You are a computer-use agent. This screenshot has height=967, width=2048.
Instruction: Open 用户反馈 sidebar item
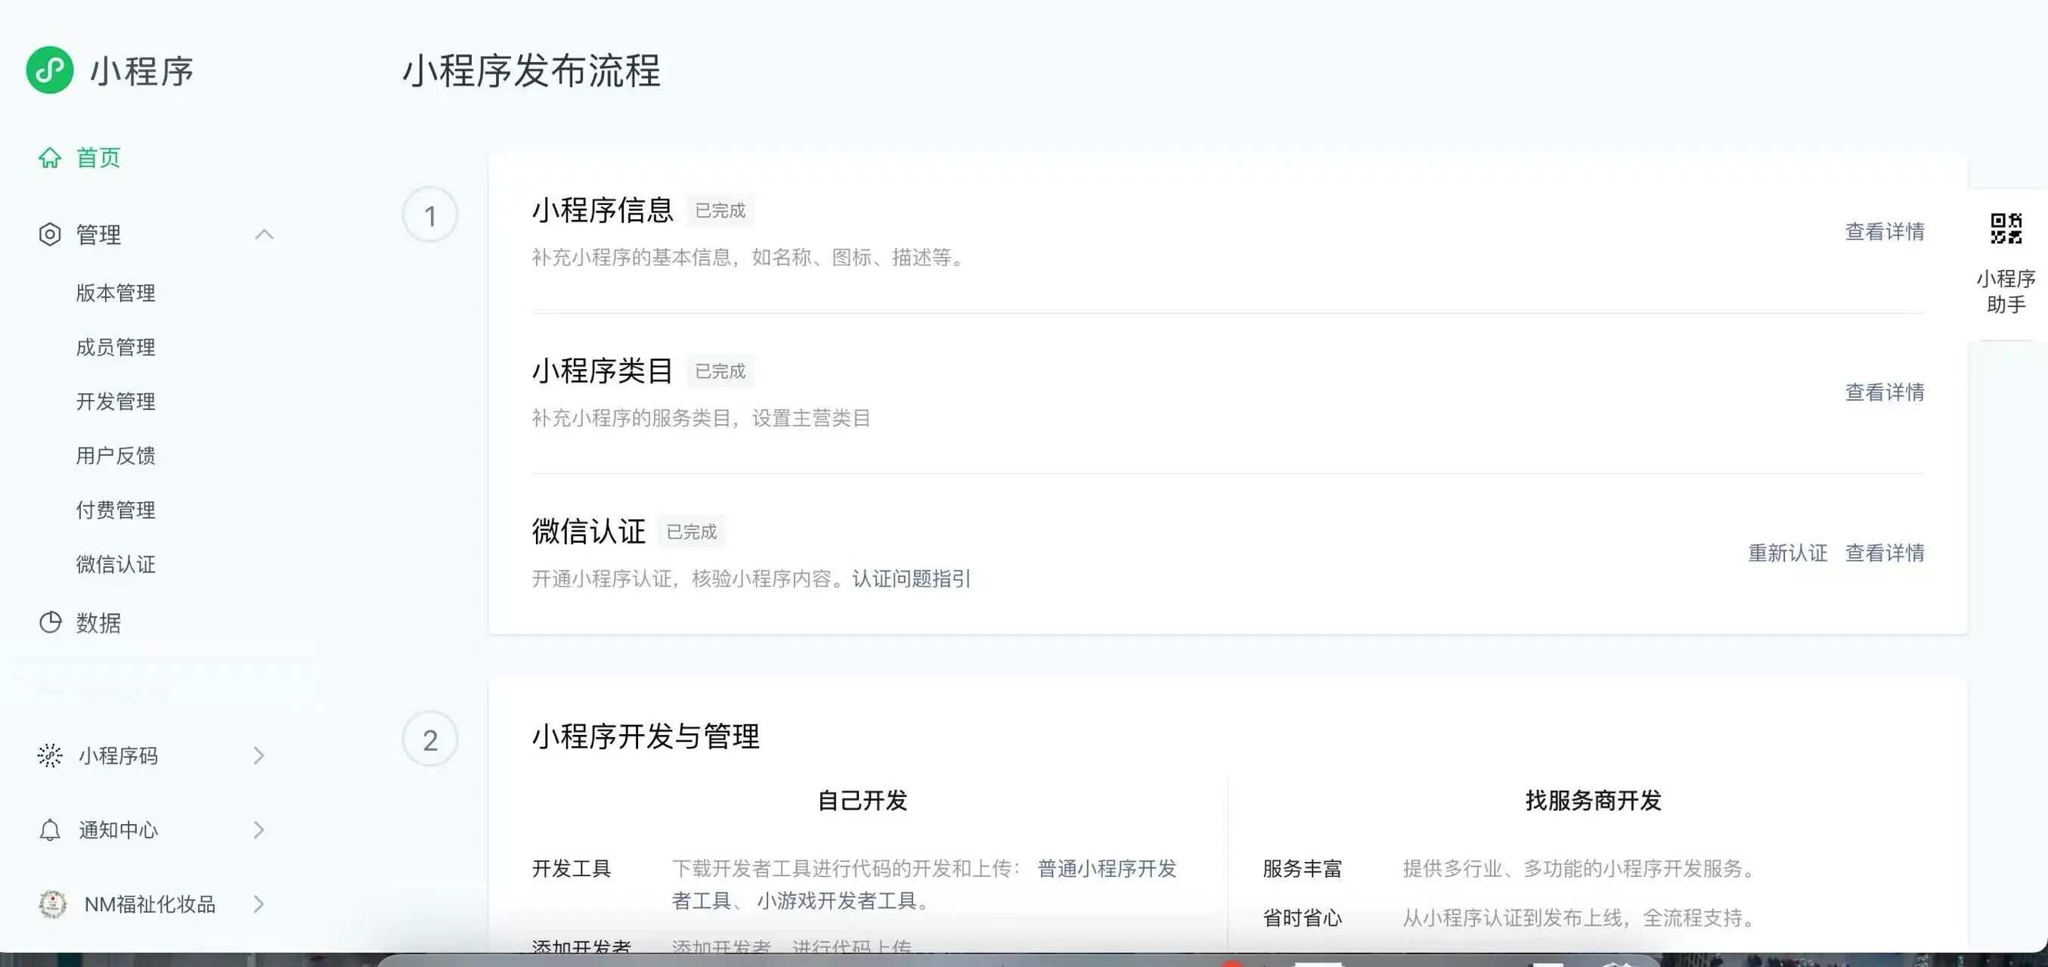115,456
